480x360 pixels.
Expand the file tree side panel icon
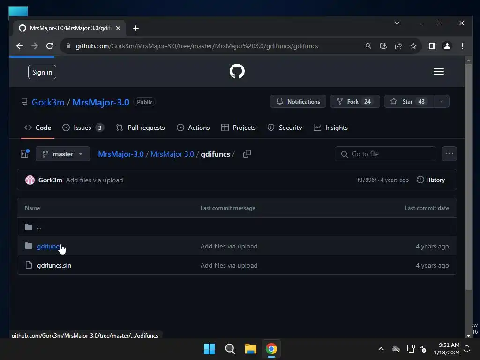25,153
